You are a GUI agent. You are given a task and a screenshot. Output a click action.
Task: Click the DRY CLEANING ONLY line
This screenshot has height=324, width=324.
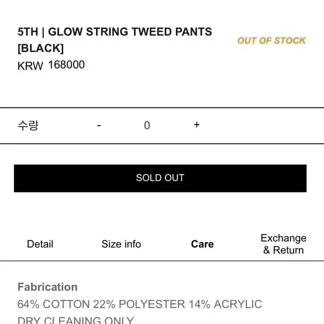(x=75, y=320)
